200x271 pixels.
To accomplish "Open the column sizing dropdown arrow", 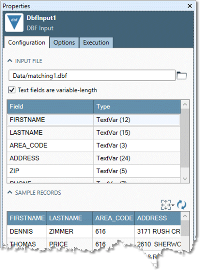I will pyautogui.click(x=173, y=205).
